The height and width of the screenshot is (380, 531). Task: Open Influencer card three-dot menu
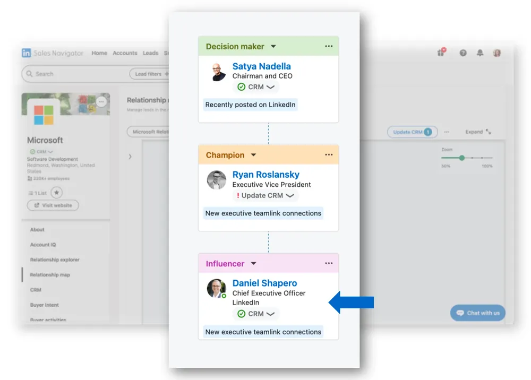click(329, 263)
